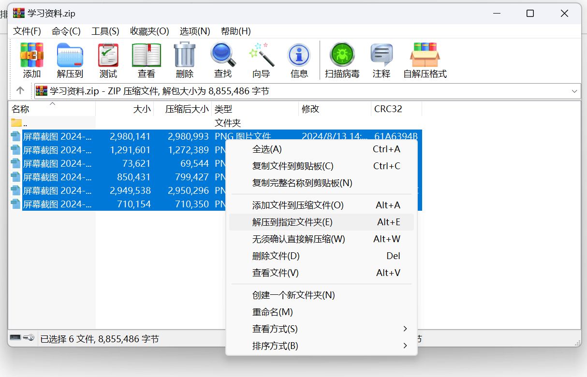Click the file icon of the 2,980,141 byte screenshot
Viewport: 587px width, 377px height.
pos(16,136)
